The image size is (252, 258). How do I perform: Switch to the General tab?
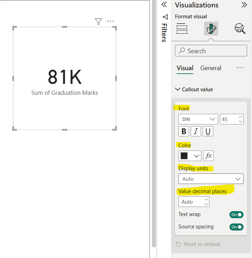coord(211,68)
